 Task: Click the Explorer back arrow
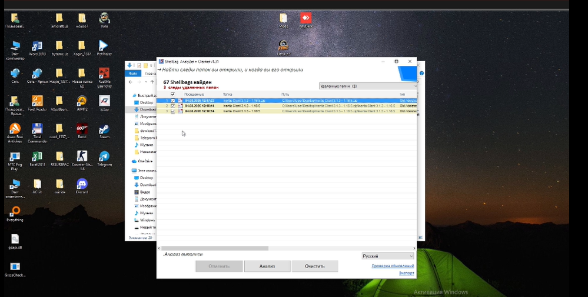tap(131, 82)
